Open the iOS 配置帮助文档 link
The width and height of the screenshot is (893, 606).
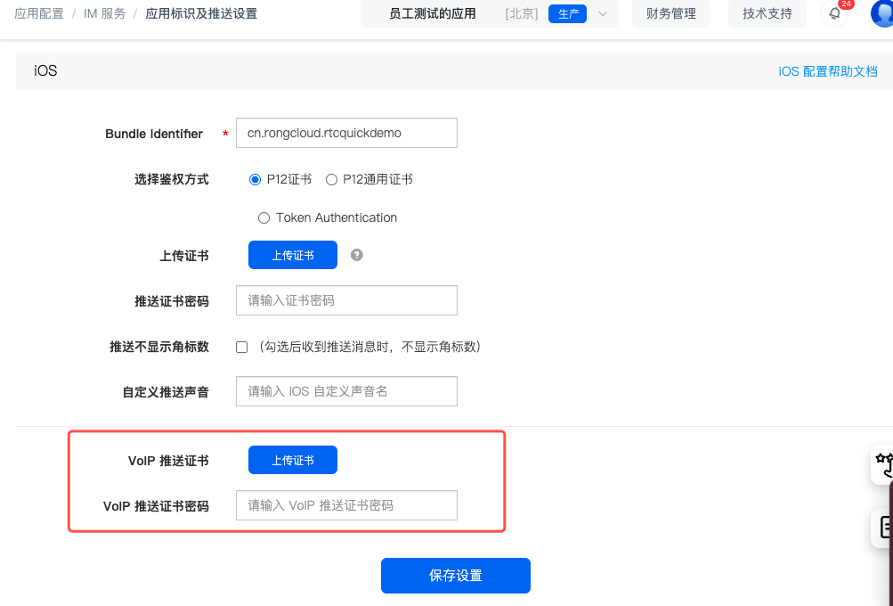pyautogui.click(x=827, y=71)
